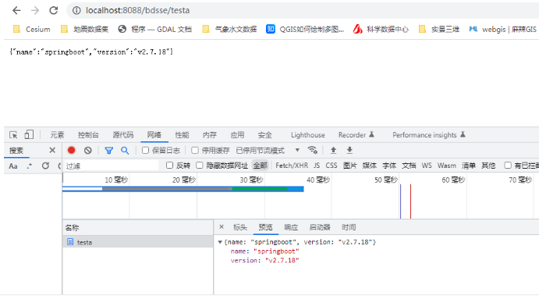Switch to the 内存 DevTools tab
This screenshot has width=539, height=296.
tap(210, 135)
